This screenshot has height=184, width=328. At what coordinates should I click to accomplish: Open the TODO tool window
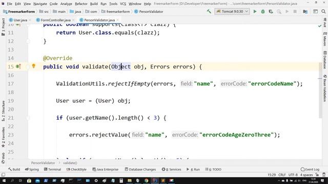click(x=213, y=169)
